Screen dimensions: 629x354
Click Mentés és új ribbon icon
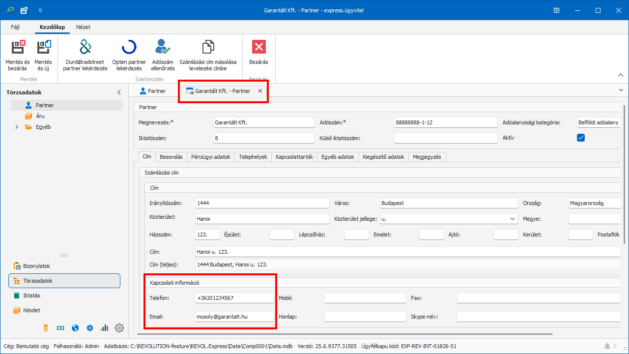point(43,47)
